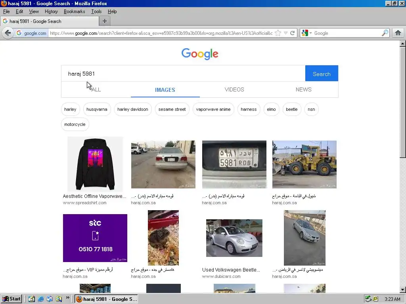Open the 'Used Volkswagen Beetle...' result title
The width and height of the screenshot is (406, 304).
[231, 270]
